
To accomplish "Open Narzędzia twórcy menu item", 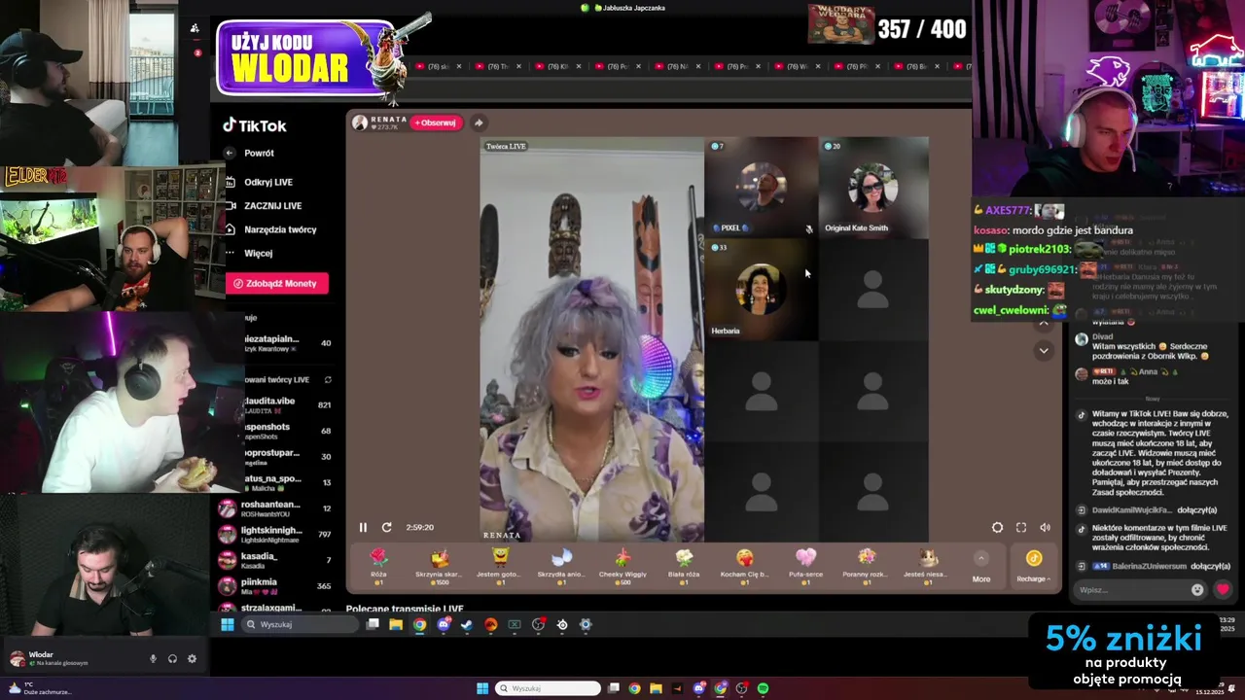I will tap(271, 229).
